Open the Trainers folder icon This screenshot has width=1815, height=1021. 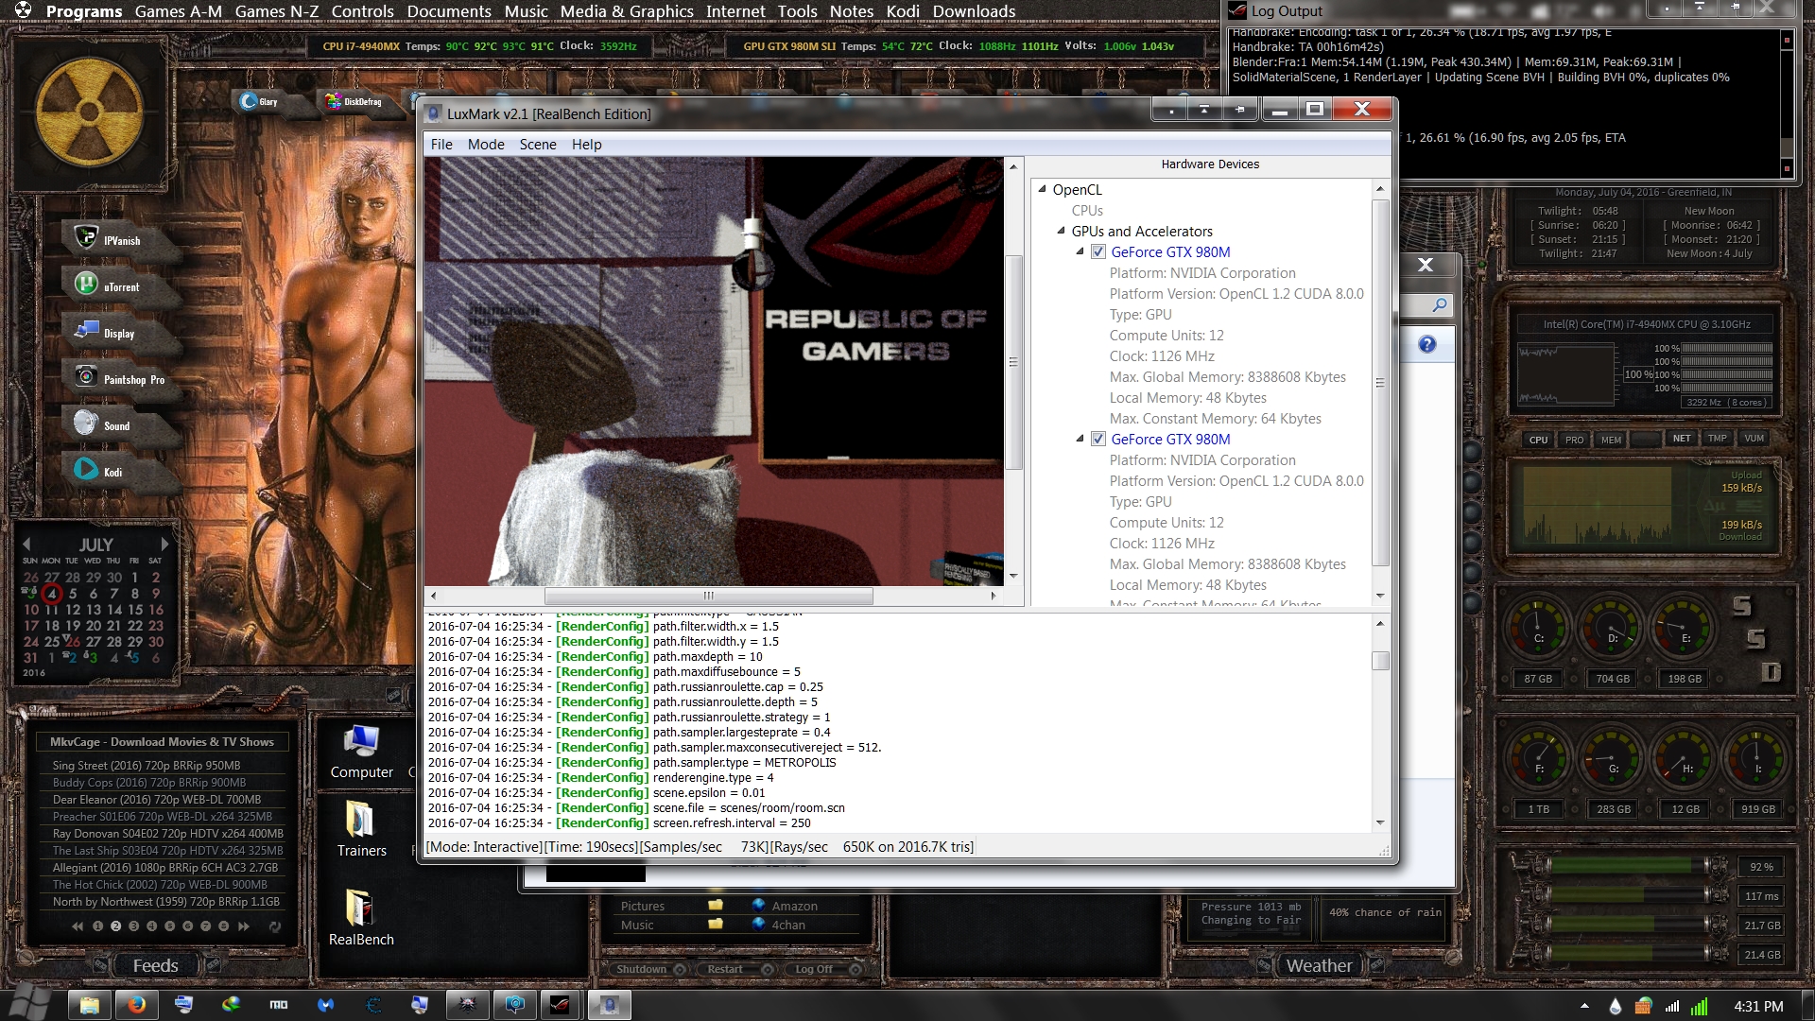coord(361,830)
